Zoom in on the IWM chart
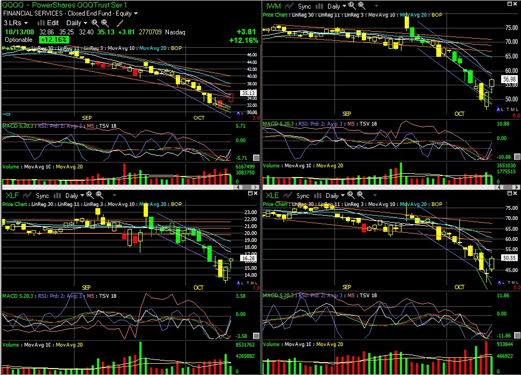 [352, 6]
